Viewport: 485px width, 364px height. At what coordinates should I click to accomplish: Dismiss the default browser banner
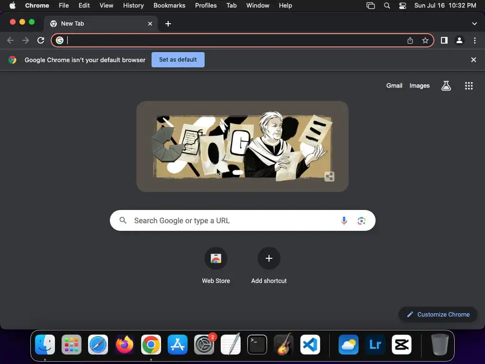tap(474, 60)
